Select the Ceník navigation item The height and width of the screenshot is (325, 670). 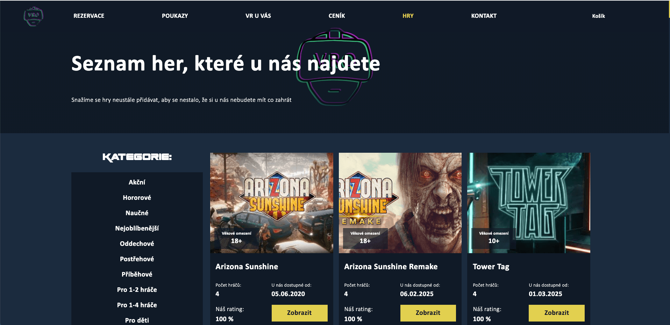(x=337, y=16)
